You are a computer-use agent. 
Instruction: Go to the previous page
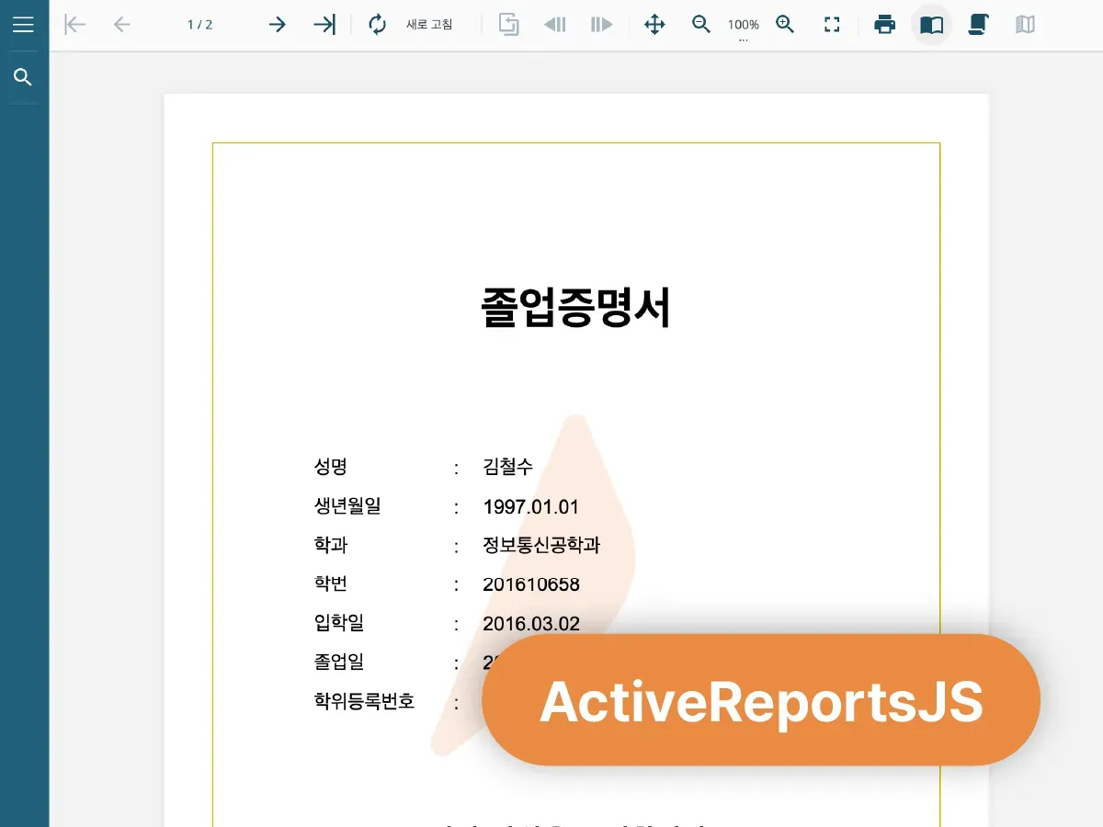pos(121,25)
